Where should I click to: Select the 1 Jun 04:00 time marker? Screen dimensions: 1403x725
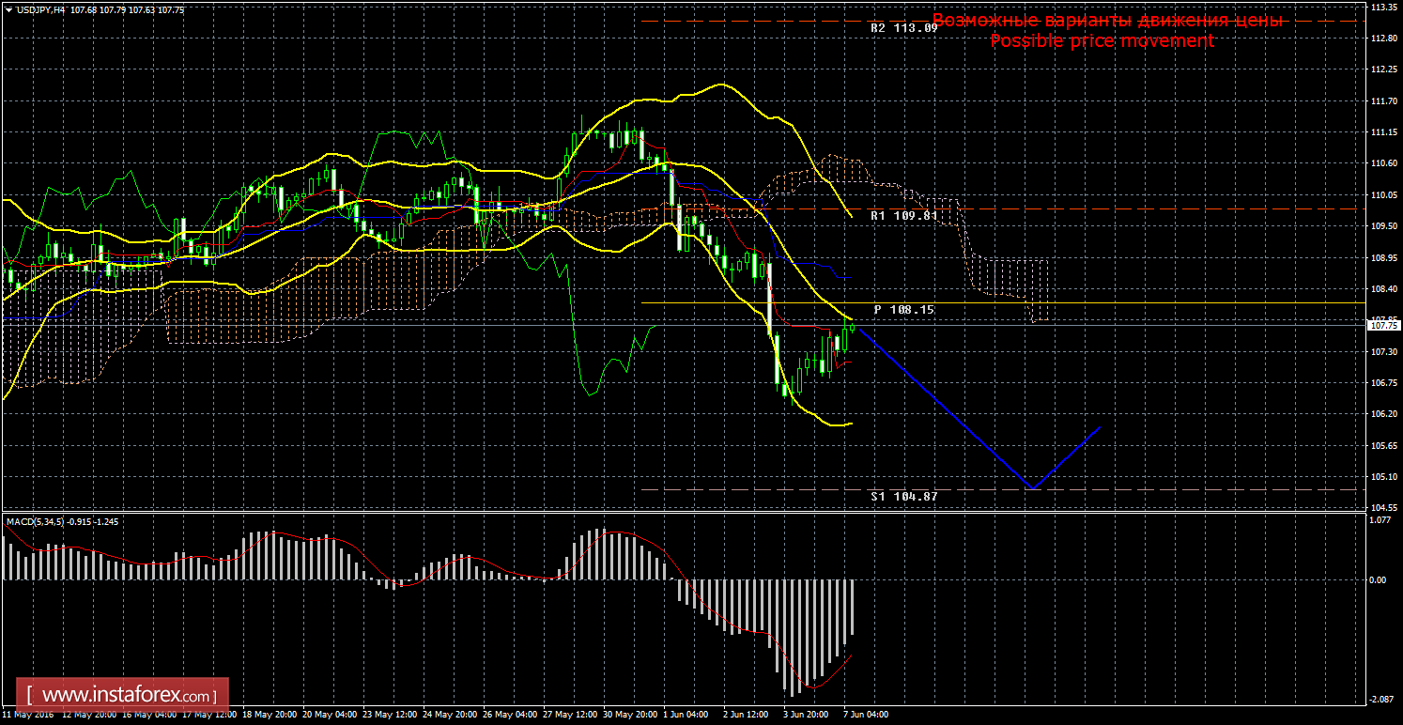[684, 715]
